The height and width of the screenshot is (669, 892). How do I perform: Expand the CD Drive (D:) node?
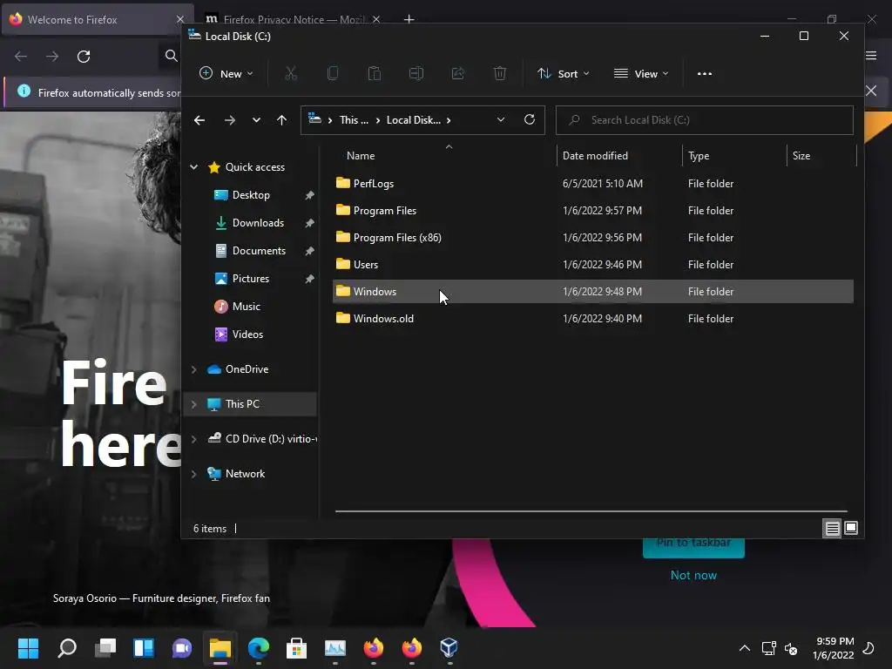(194, 439)
